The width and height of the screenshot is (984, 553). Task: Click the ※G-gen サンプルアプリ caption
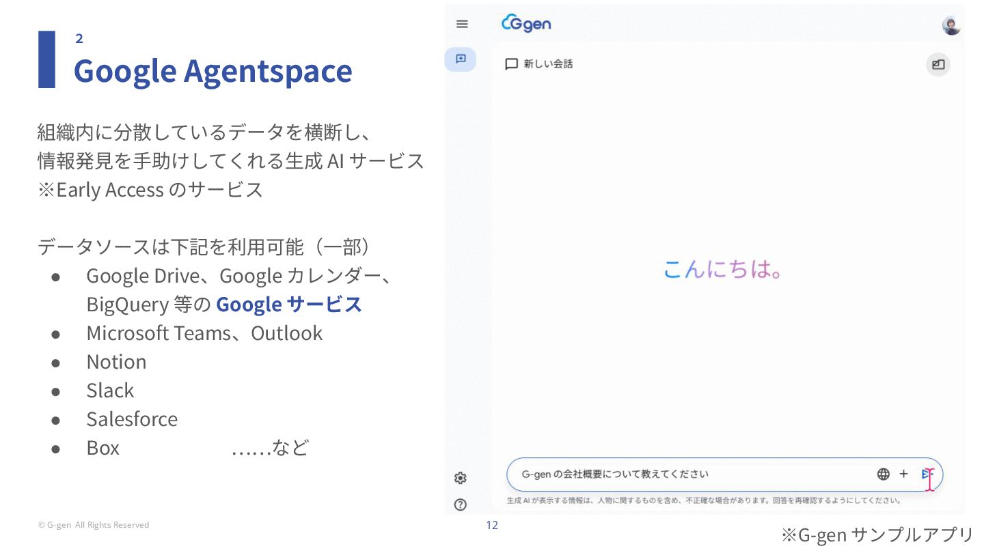[x=877, y=535]
